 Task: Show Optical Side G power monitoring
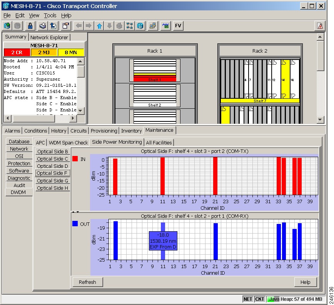53,181
